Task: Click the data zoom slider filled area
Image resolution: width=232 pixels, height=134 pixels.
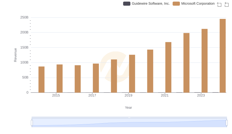Action: tap(129, 123)
